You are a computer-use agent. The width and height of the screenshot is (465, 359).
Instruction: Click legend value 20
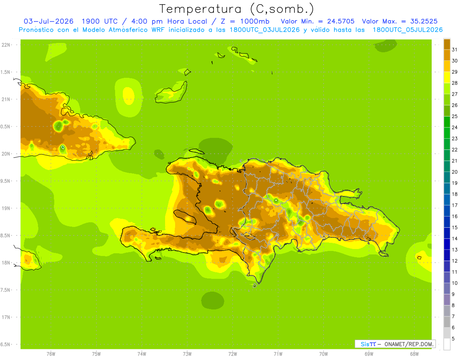pos(455,172)
